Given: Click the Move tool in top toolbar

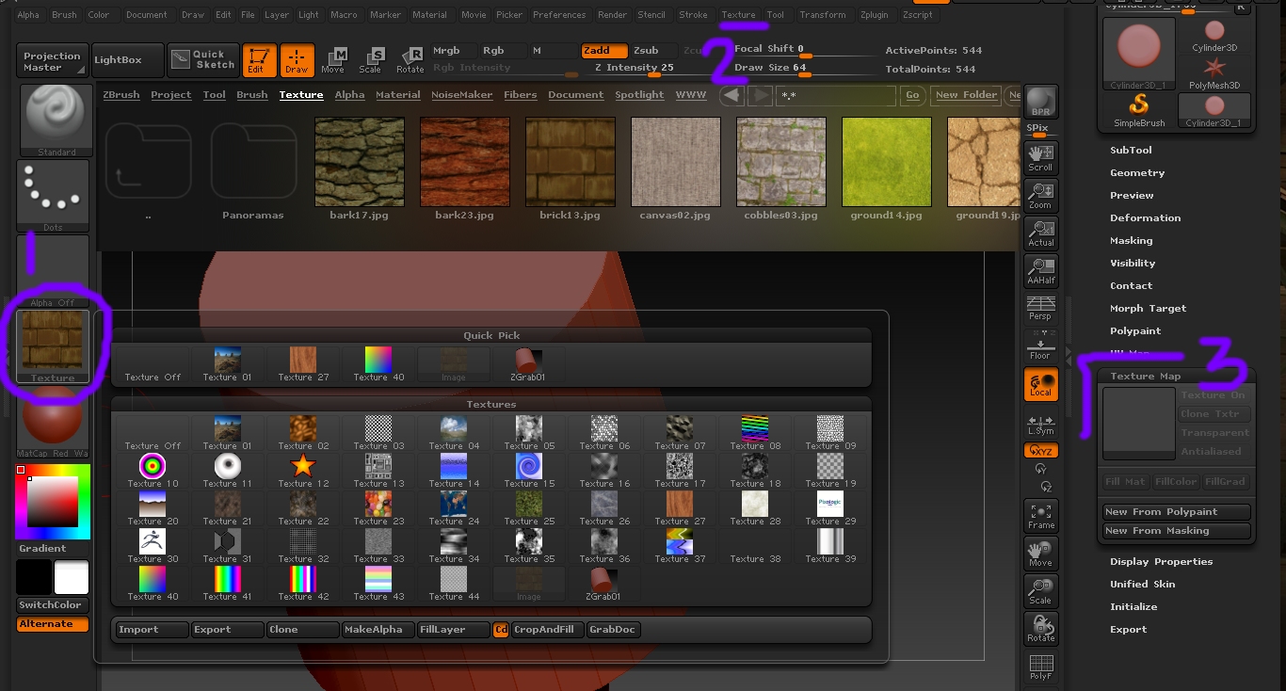Looking at the screenshot, I should coord(332,60).
